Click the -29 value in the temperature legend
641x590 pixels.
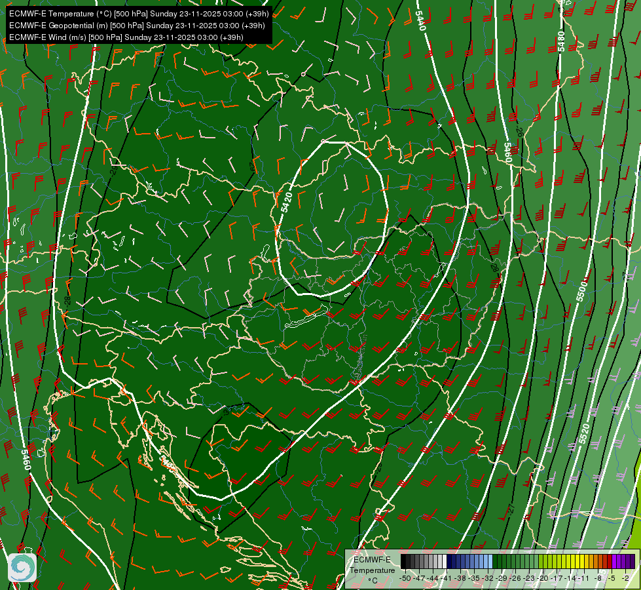(502, 578)
